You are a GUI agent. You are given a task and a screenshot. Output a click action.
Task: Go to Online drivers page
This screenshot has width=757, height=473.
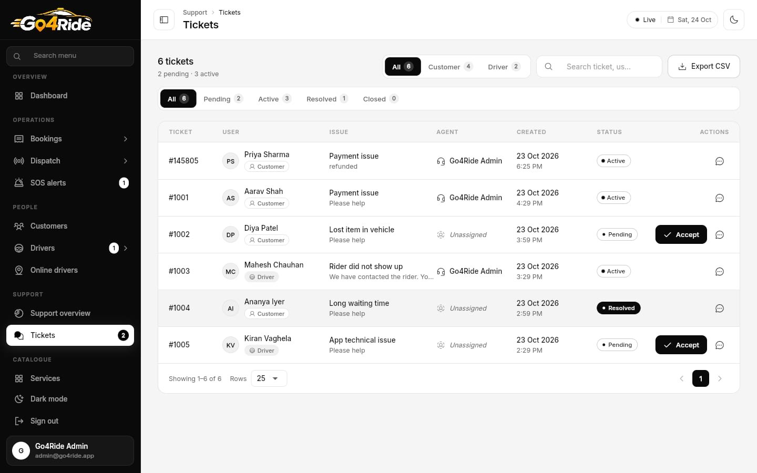(x=70, y=270)
